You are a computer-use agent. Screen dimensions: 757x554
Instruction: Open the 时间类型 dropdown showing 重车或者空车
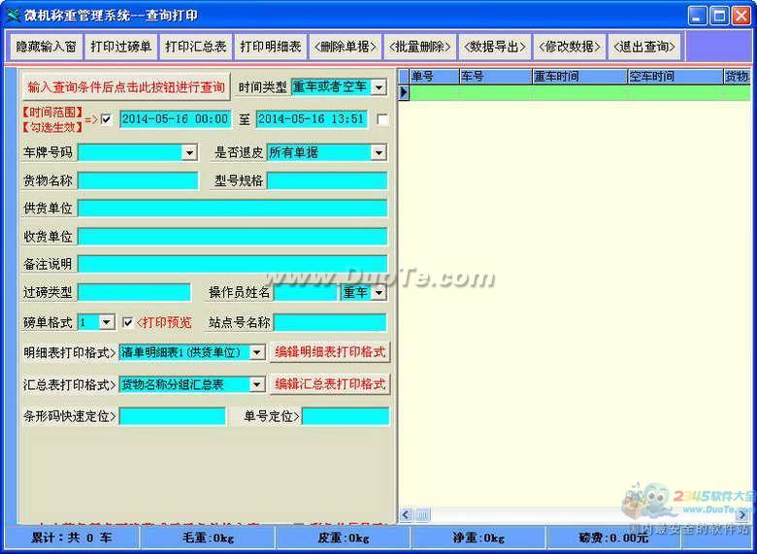(x=378, y=87)
